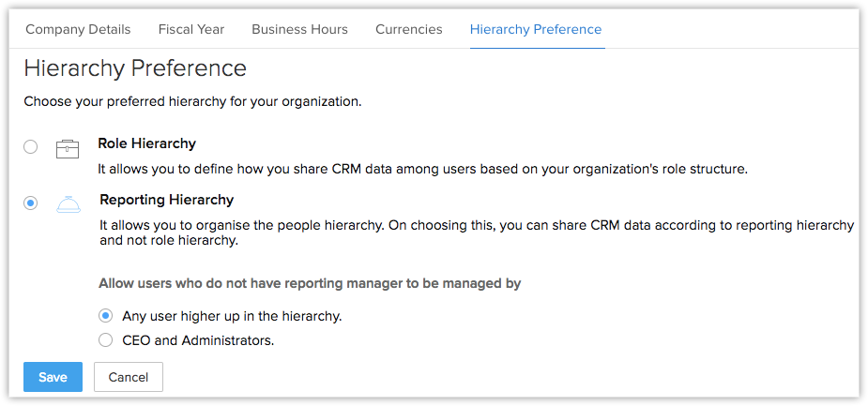
Task: Click the 'Reporting Hierarchy' option title
Action: coord(167,200)
